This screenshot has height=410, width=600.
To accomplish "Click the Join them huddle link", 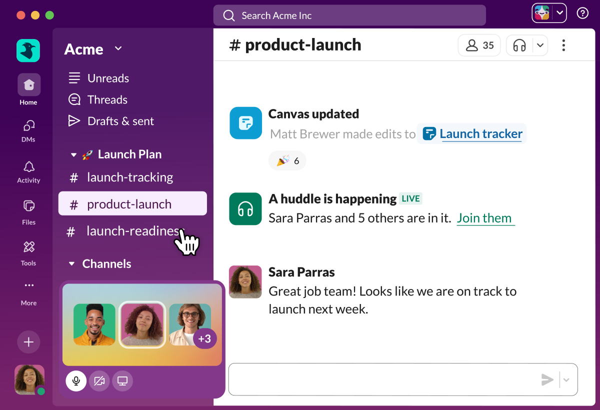I will [x=484, y=218].
